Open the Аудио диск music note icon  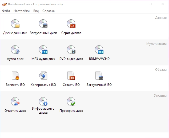click(x=15, y=50)
